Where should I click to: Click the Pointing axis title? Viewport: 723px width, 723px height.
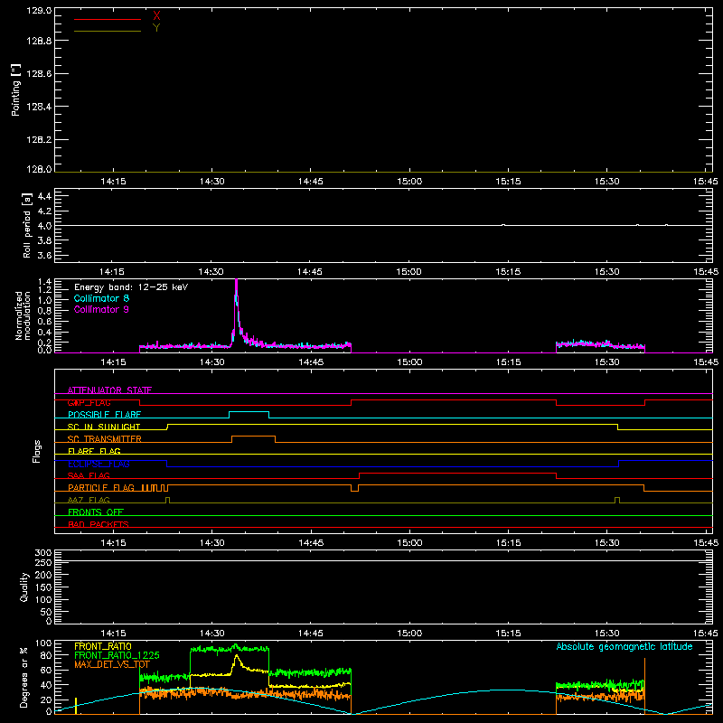(x=16, y=89)
